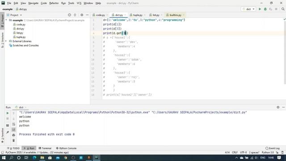This screenshot has height=161, width=286.
Task: Click the CRLF line separator status
Action: (x=235, y=153)
